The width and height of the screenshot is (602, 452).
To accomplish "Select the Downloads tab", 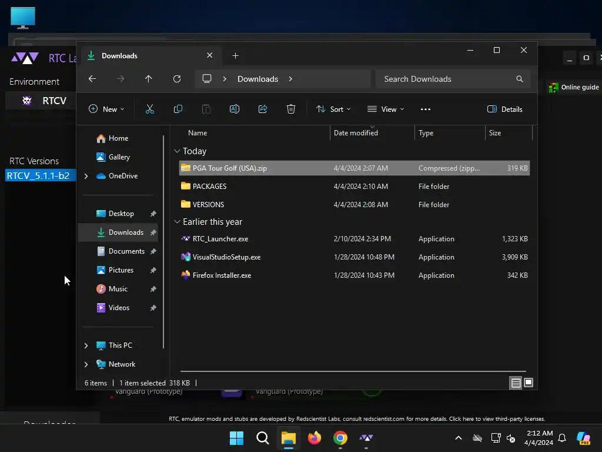I will coord(150,56).
